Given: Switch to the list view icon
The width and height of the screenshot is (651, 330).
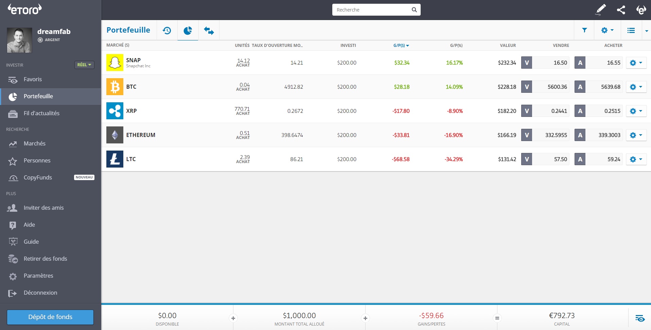Looking at the screenshot, I should pyautogui.click(x=631, y=30).
